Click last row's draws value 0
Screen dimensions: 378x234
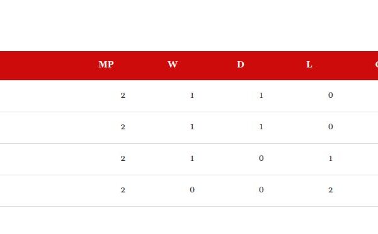point(261,190)
